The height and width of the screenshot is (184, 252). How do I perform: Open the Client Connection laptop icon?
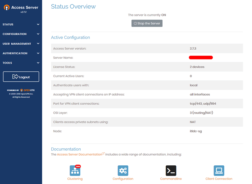tap(219, 170)
